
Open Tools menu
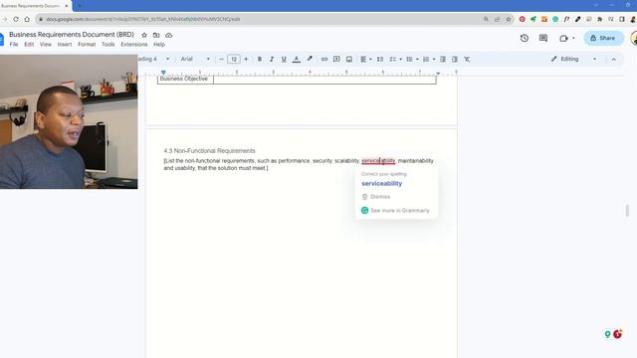coord(108,44)
